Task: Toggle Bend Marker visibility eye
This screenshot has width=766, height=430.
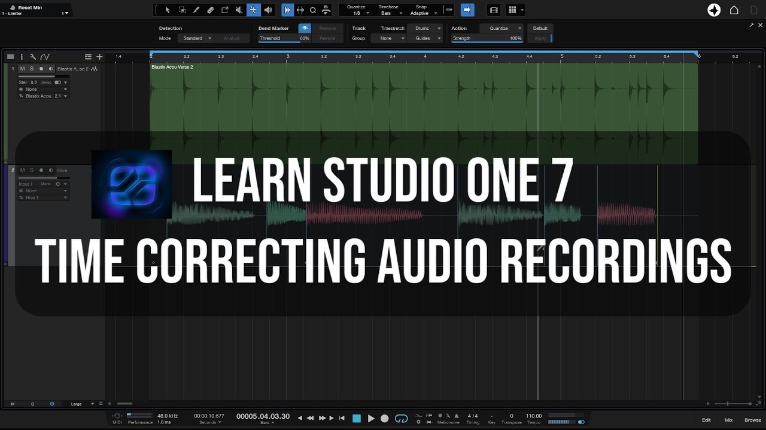Action: click(x=305, y=28)
